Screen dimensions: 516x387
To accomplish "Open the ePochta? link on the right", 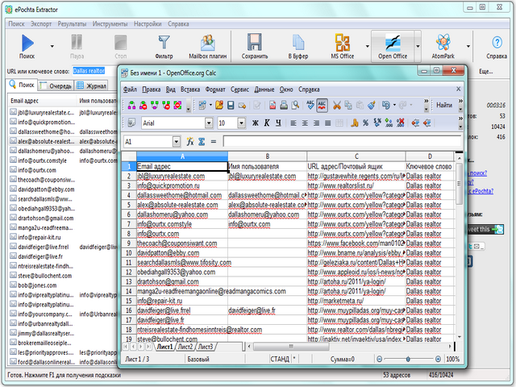I will coord(480,191).
